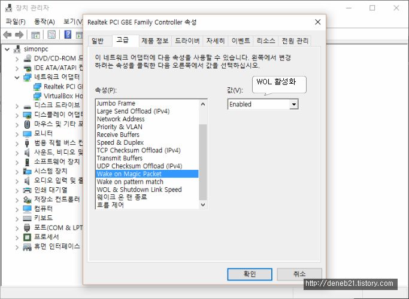Click the IDE ATA/ATAPI controller icon

point(27,68)
